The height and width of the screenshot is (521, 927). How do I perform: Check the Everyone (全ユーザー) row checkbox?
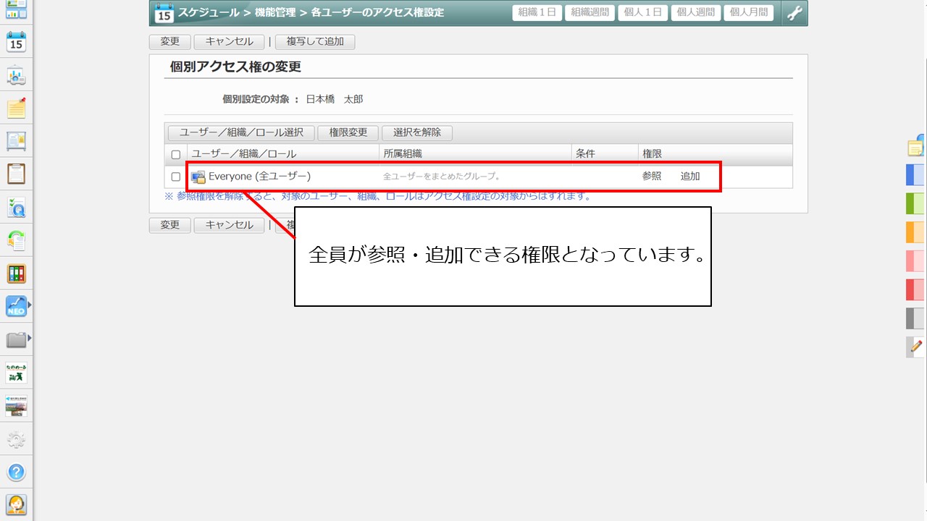175,177
